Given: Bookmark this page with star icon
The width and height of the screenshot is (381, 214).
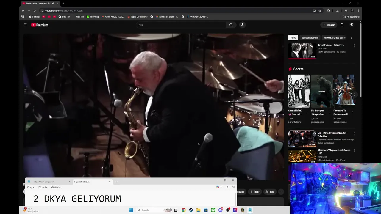Looking at the screenshot, I should tap(320, 10).
